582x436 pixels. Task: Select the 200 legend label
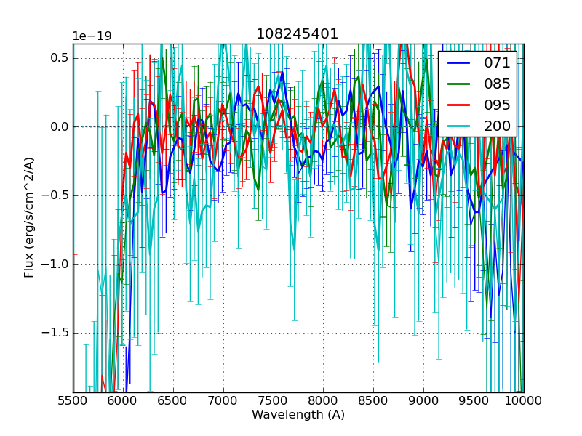497,126
